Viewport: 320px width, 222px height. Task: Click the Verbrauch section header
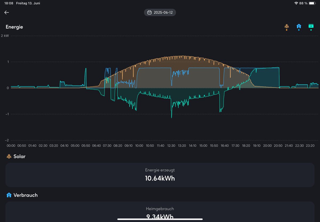pos(25,195)
